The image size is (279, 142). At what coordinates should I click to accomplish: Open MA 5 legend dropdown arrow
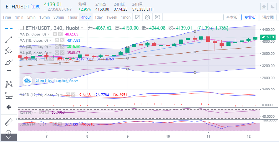(x=48, y=34)
